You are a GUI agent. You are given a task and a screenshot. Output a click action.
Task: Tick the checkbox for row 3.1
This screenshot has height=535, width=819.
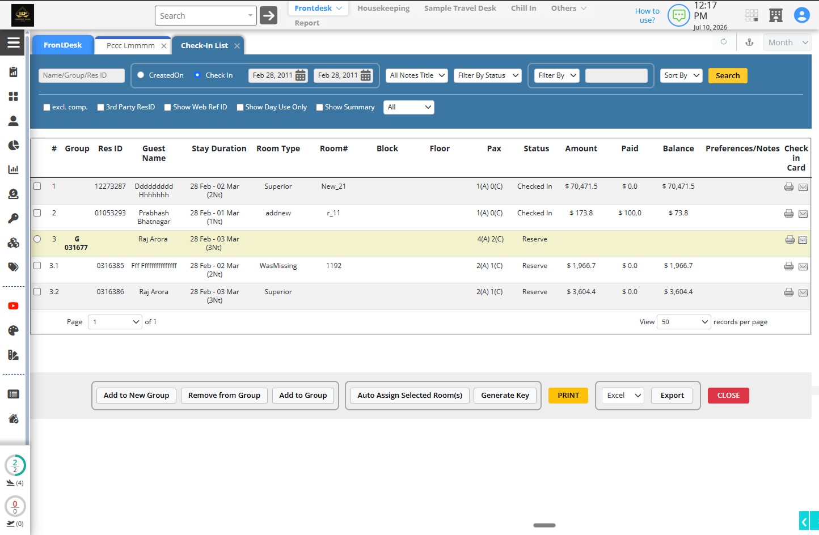[x=37, y=265]
